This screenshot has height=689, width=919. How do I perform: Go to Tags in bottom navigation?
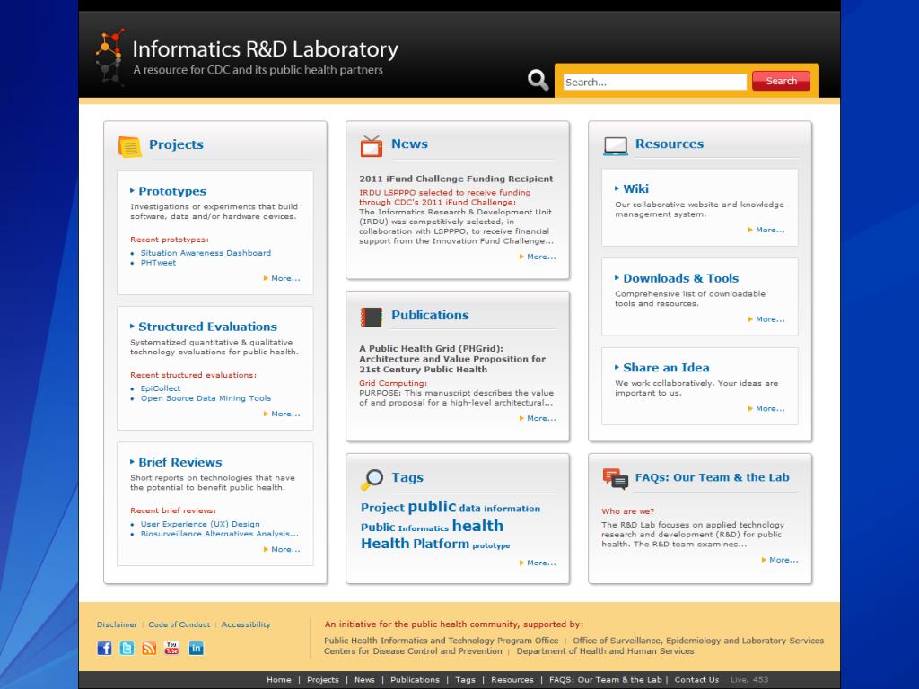[466, 680]
